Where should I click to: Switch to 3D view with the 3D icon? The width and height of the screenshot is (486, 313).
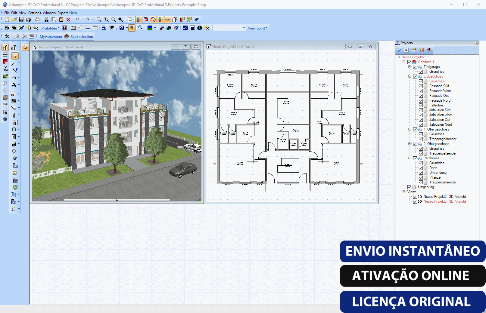click(x=14, y=28)
